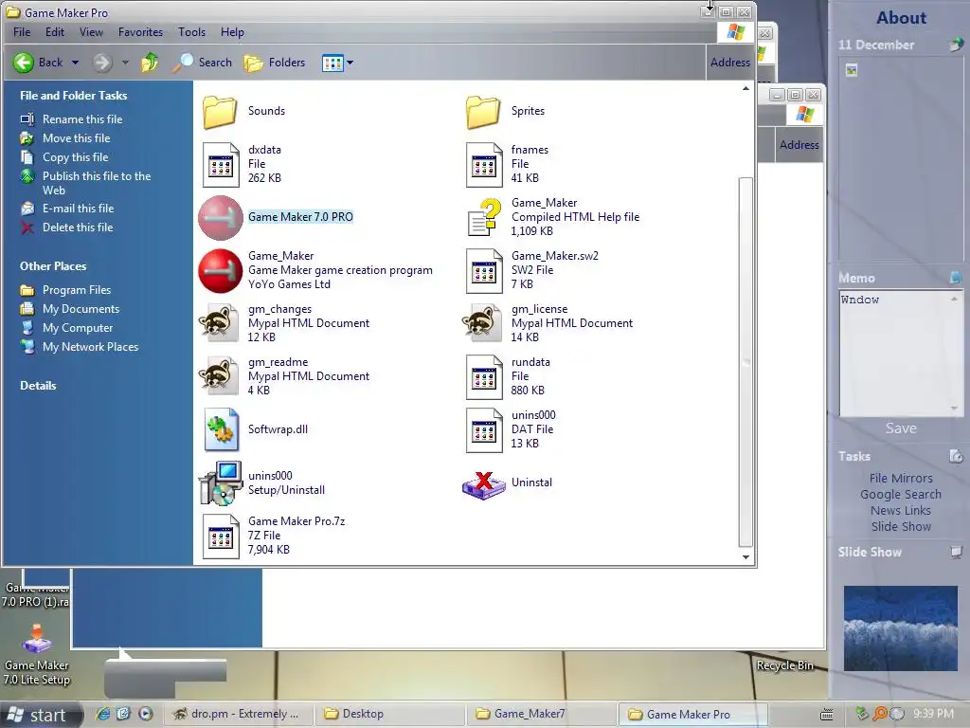The width and height of the screenshot is (970, 728).
Task: Click the Slide Show task link
Action: [901, 527]
